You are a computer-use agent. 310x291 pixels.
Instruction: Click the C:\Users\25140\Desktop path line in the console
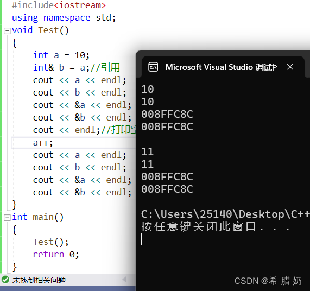(x=225, y=214)
